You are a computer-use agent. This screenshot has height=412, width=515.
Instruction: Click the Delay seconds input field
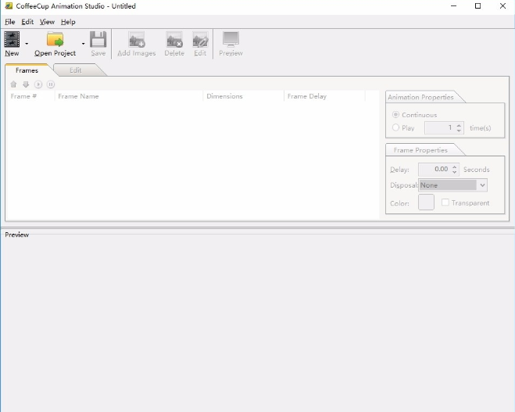point(434,169)
